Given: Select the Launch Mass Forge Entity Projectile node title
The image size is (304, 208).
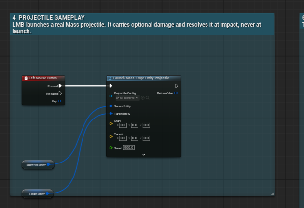Looking at the screenshot, I should pos(141,78).
